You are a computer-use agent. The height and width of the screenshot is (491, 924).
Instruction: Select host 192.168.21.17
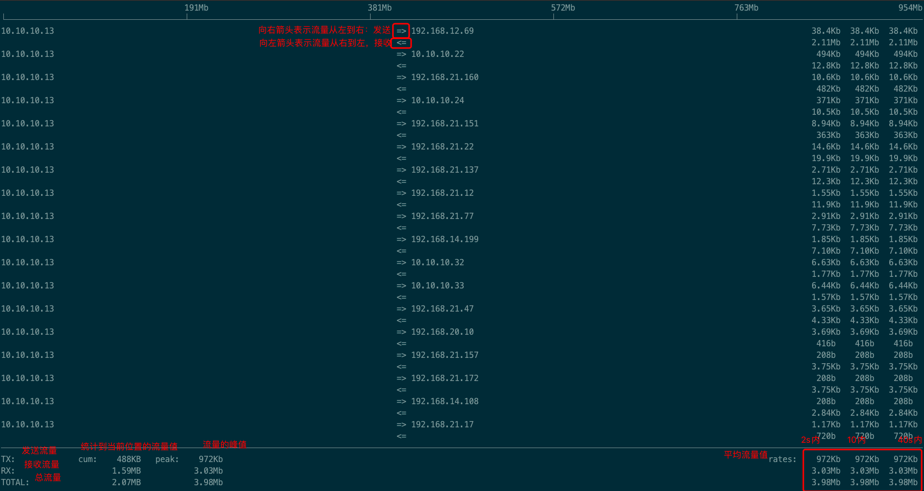442,424
